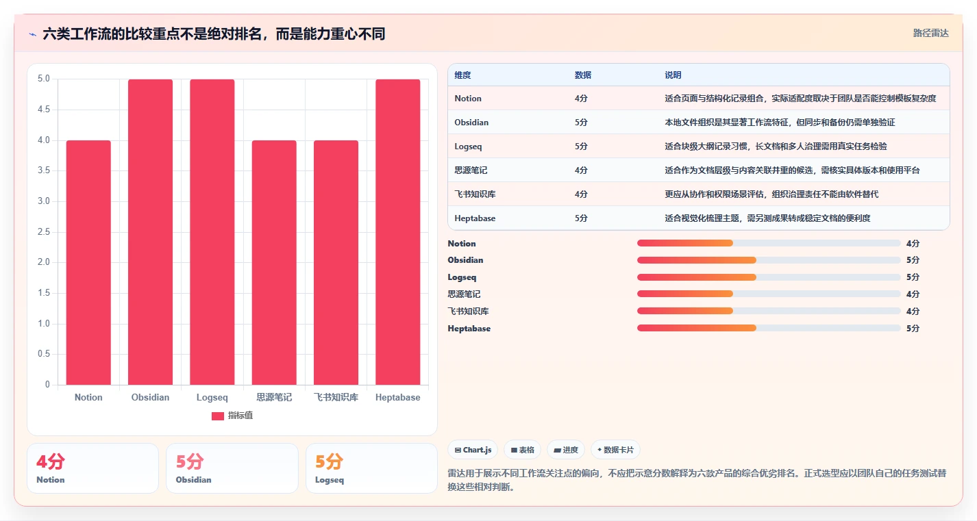Click the Heptabase bar in the bar chart
The image size is (977, 521).
[x=398, y=232]
